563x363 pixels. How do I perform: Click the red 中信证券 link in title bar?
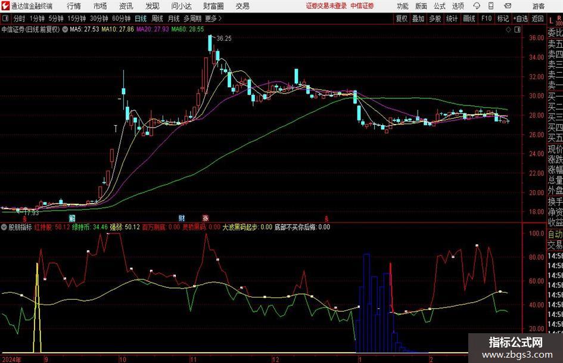tap(362, 6)
